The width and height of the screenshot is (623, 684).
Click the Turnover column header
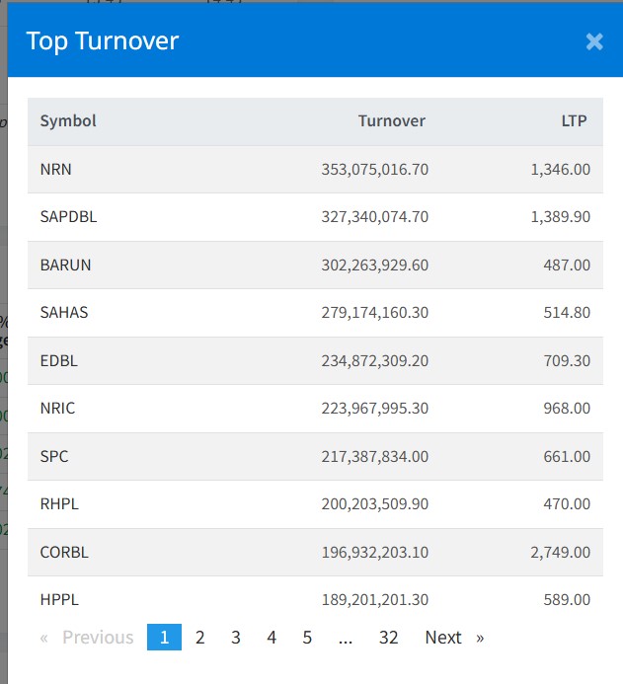391,121
